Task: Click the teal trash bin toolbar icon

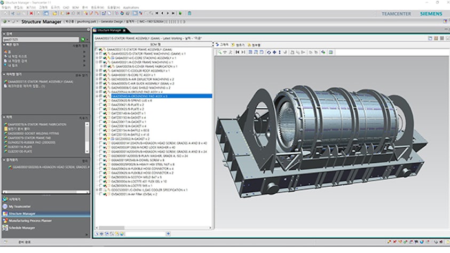Action: point(190,13)
